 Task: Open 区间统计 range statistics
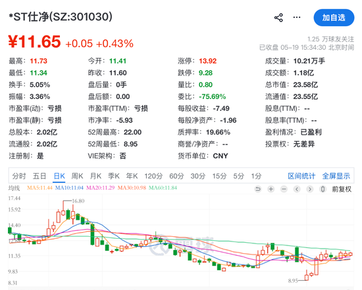(x=301, y=176)
